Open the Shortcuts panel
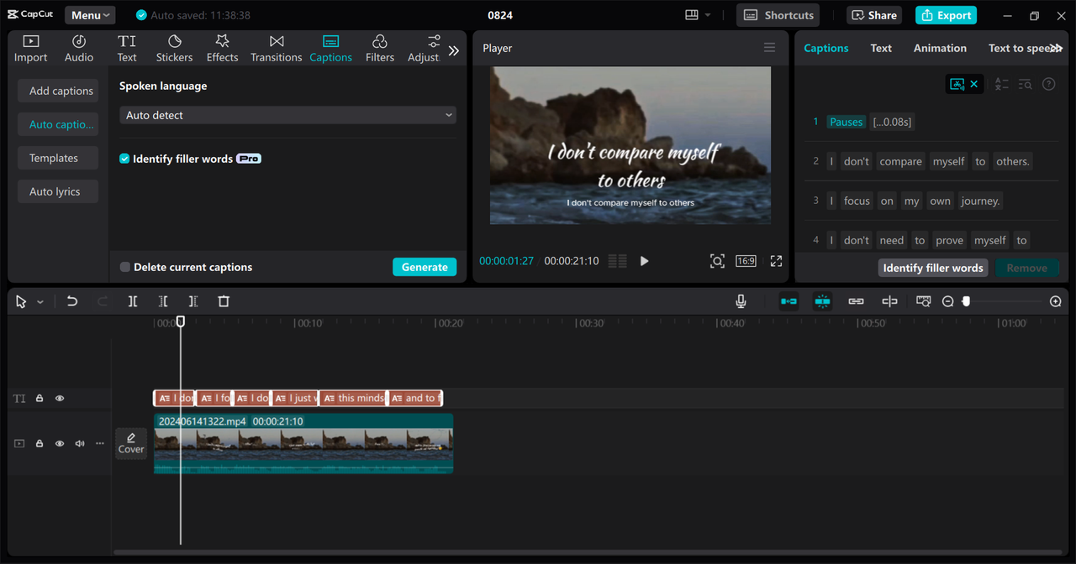Screen dimensions: 1076x564 coord(778,15)
